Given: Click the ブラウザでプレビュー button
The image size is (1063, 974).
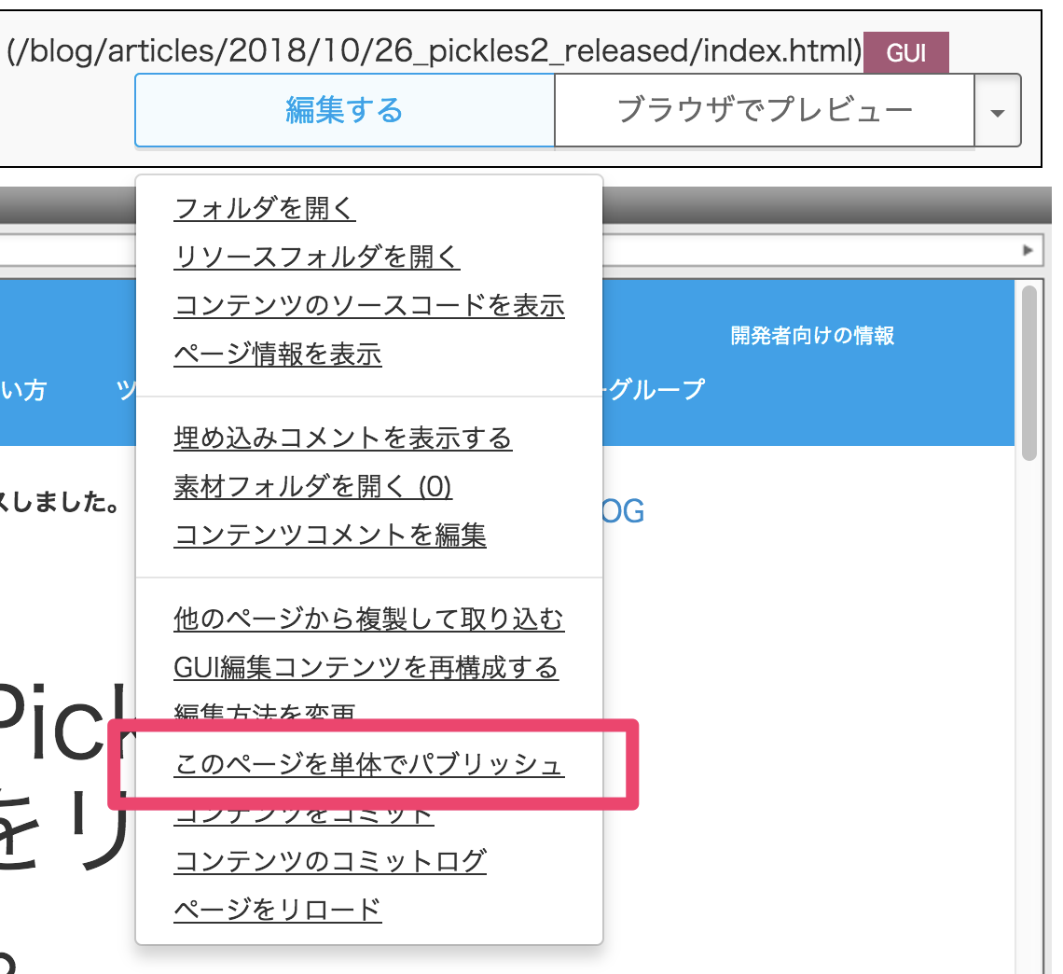Looking at the screenshot, I should 764,111.
